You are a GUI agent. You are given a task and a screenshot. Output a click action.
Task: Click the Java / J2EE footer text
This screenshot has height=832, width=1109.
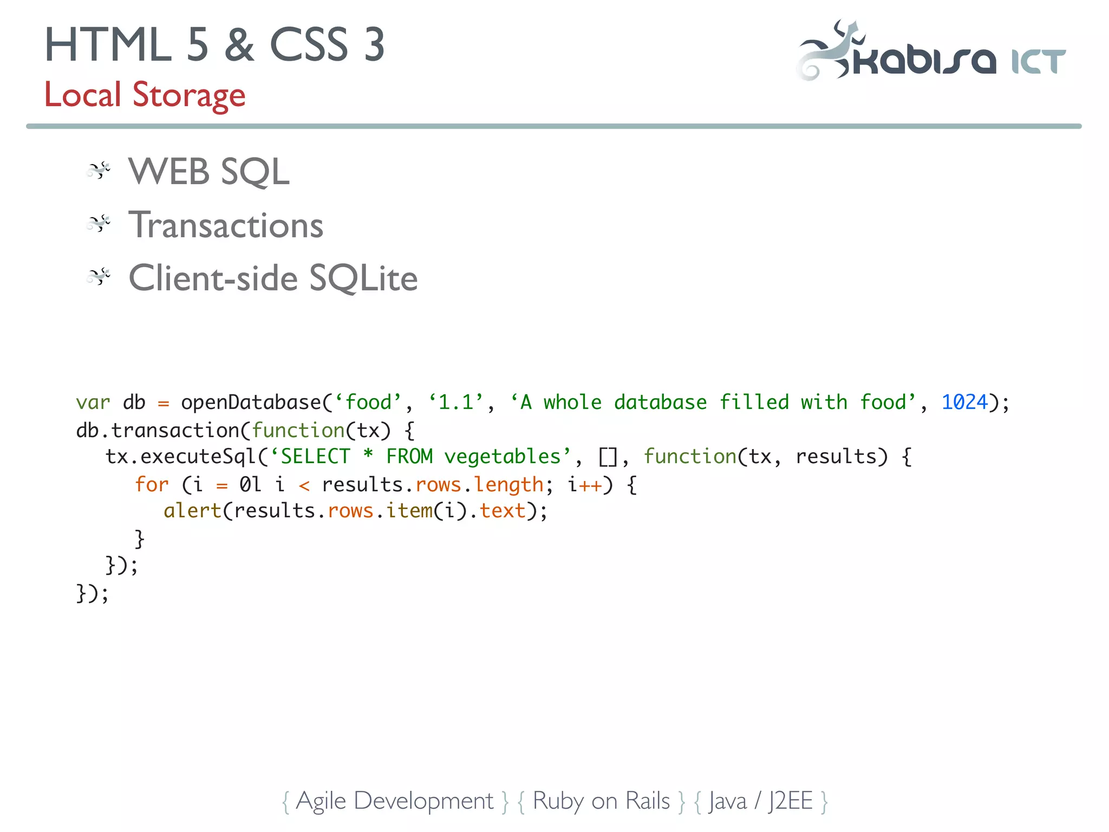(x=760, y=801)
